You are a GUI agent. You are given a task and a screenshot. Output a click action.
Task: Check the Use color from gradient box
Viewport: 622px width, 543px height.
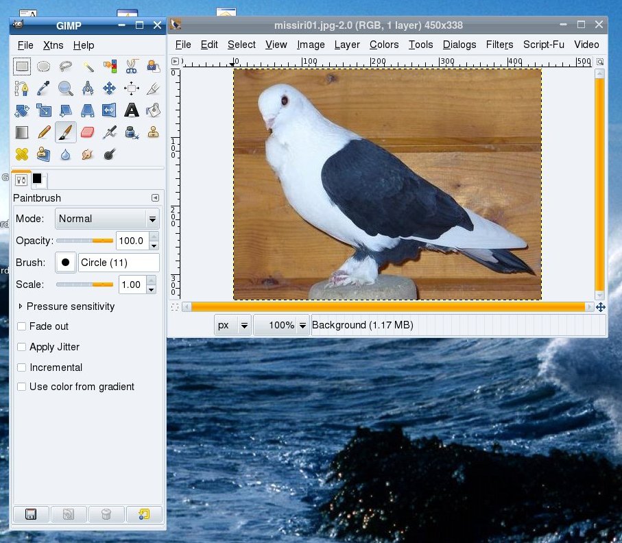pos(22,387)
